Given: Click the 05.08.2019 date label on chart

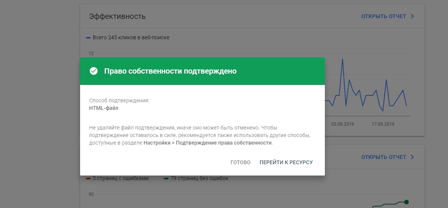Looking at the screenshot, I should pyautogui.click(x=343, y=124).
